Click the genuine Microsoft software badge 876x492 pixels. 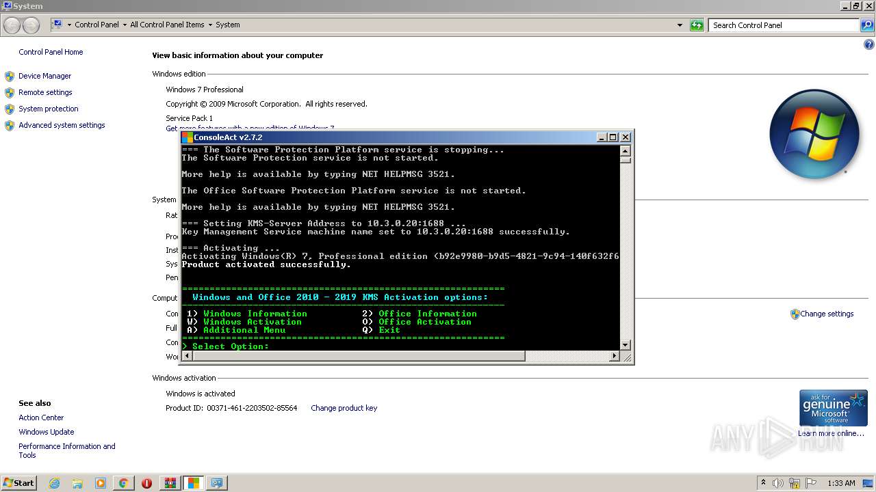[834, 408]
